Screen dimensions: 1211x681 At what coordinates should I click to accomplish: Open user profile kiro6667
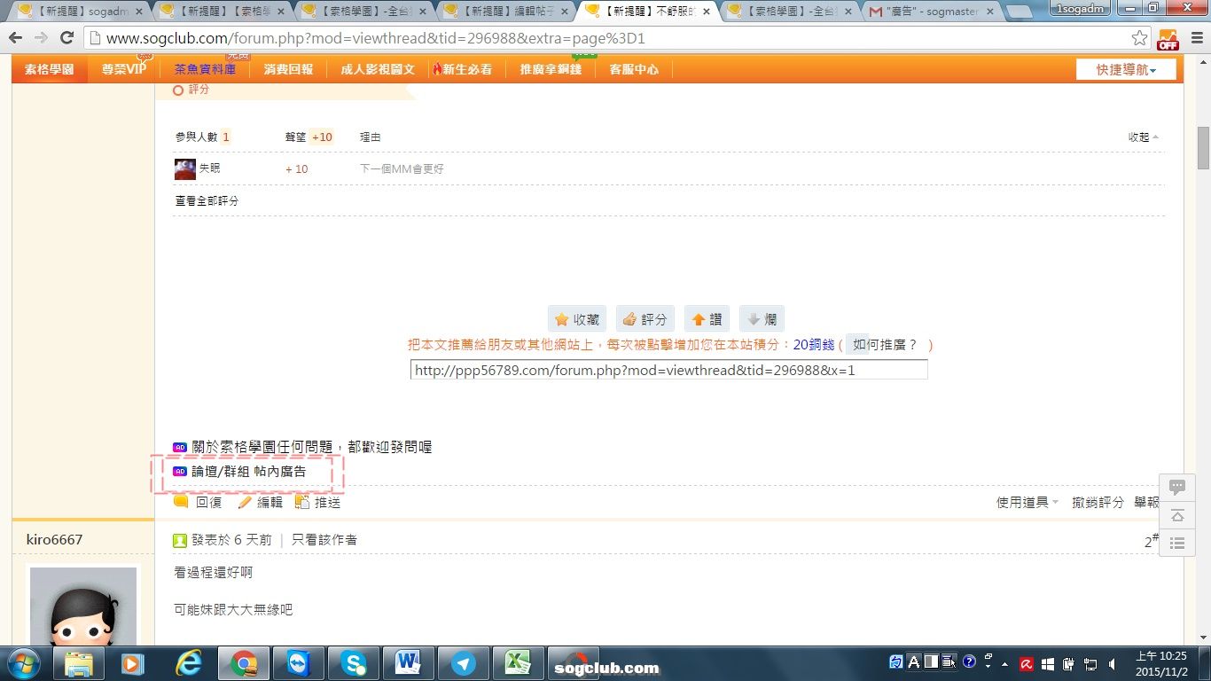point(54,540)
